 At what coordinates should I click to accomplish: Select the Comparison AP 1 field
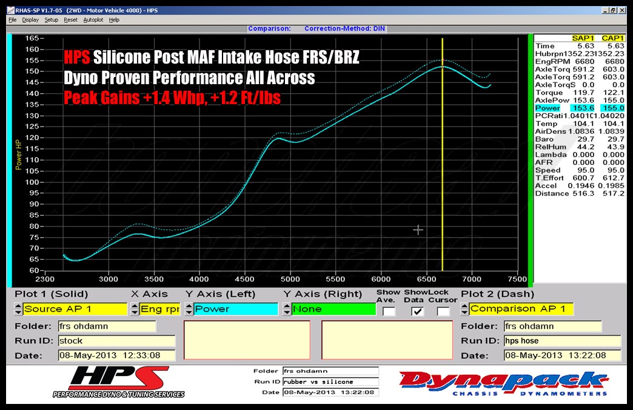[521, 309]
